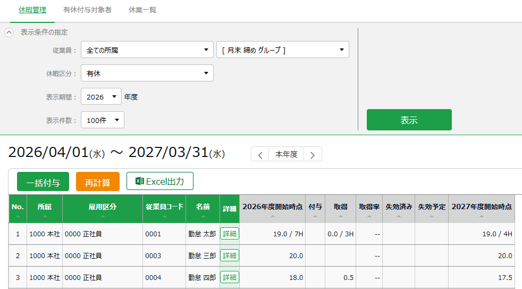Open the 月末 締め グループ dropdown
Image resolution: width=522 pixels, height=289 pixels.
[283, 49]
